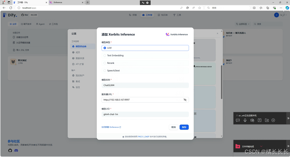
Task: Go to Tools tab in Dify
Action: (177, 15)
